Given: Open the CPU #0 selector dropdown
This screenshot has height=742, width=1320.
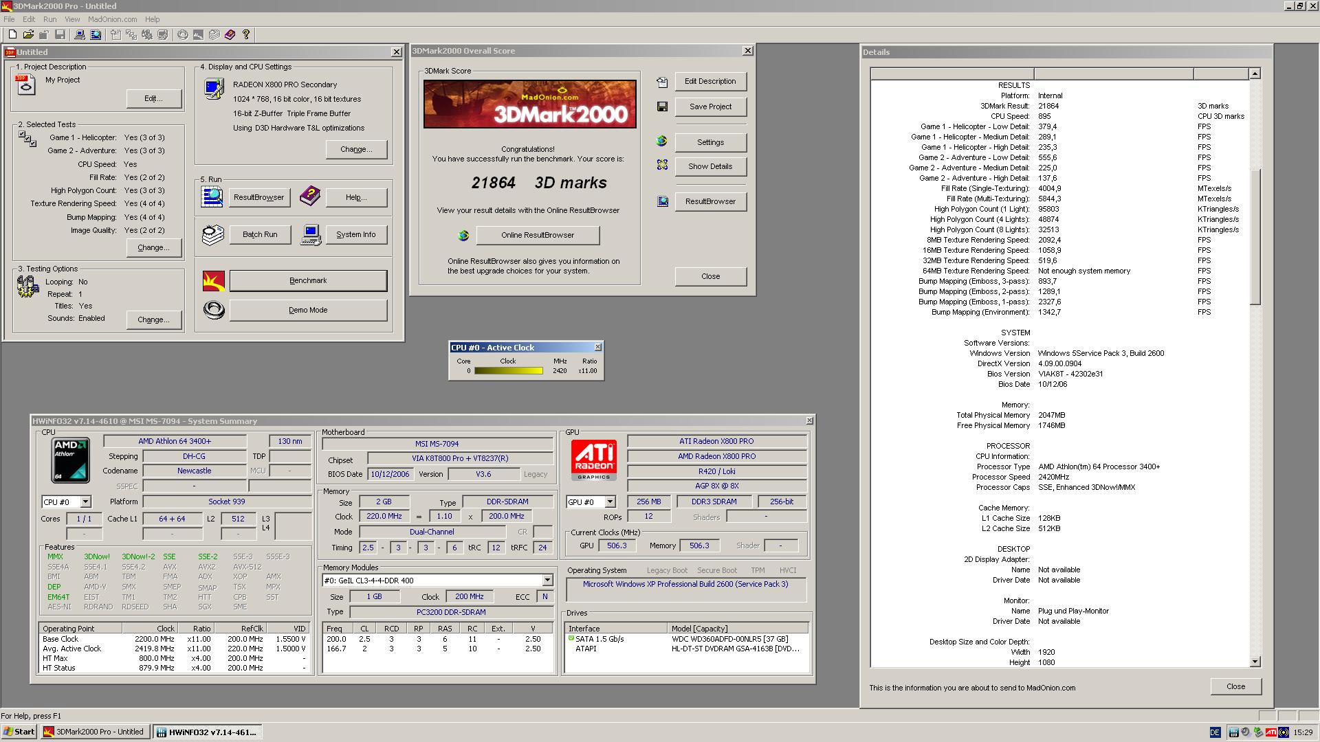Looking at the screenshot, I should 85,502.
